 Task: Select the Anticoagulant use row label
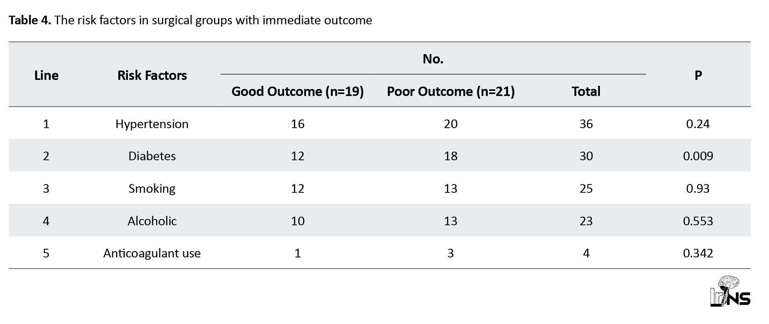click(x=152, y=253)
